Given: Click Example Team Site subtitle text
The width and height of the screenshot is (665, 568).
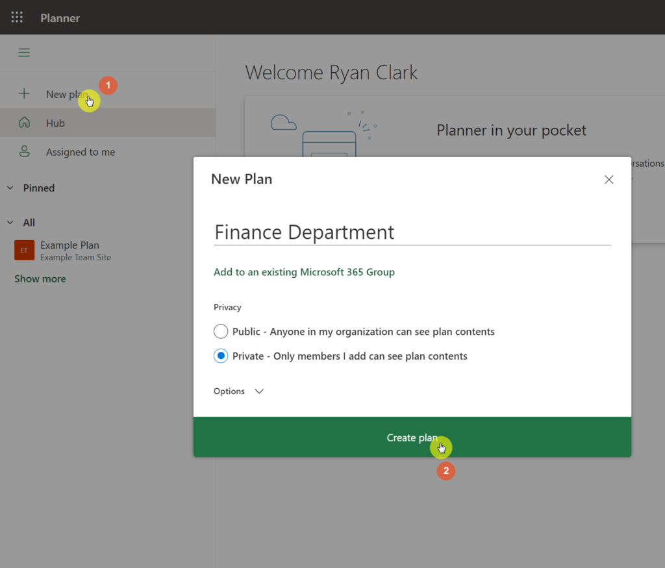Looking at the screenshot, I should point(75,257).
